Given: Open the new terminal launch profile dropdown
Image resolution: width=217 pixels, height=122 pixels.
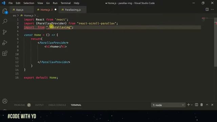Looking at the screenshot, I should (192, 105).
